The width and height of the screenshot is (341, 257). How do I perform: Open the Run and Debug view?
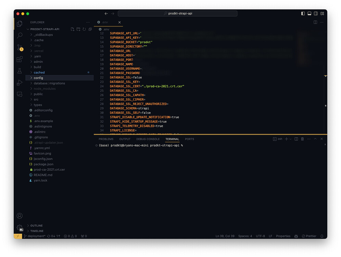pyautogui.click(x=20, y=82)
